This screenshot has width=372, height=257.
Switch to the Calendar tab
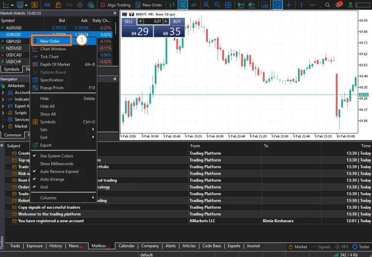pos(126,246)
